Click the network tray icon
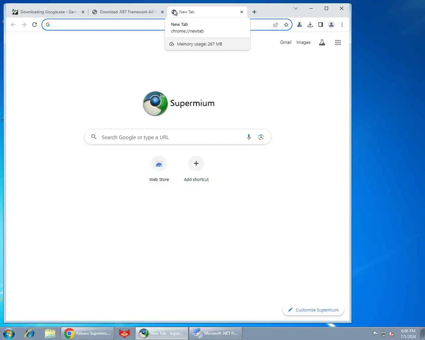Screen dimensions: 425x340 tap(383, 334)
